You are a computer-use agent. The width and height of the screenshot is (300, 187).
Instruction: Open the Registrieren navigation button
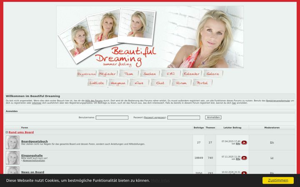[x=87, y=74]
